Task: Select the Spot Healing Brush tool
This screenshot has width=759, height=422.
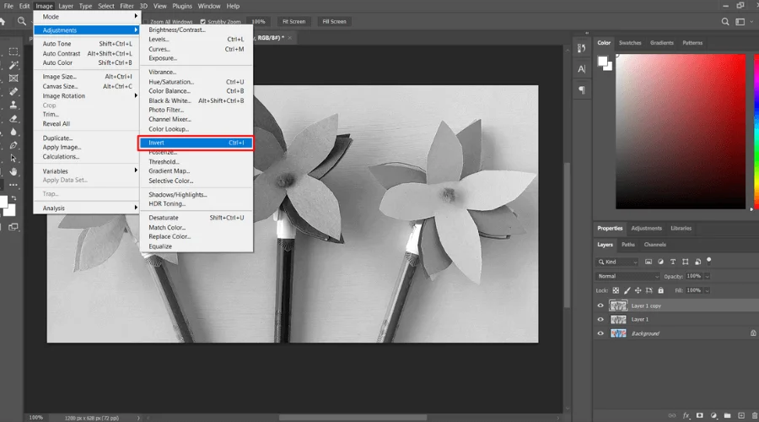Action: click(13, 91)
